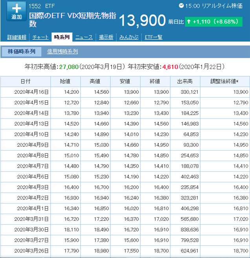The height and width of the screenshot is (258, 250).
Task: Open the チャート tab
Action: 40,37
